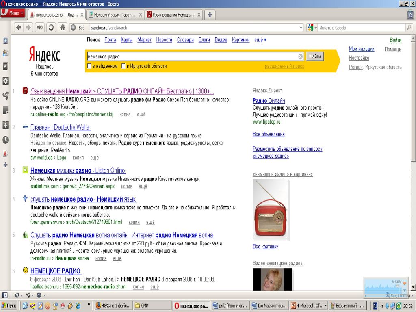Open the search engine selector dropdown
The height and width of the screenshot is (312, 416).
[312, 28]
